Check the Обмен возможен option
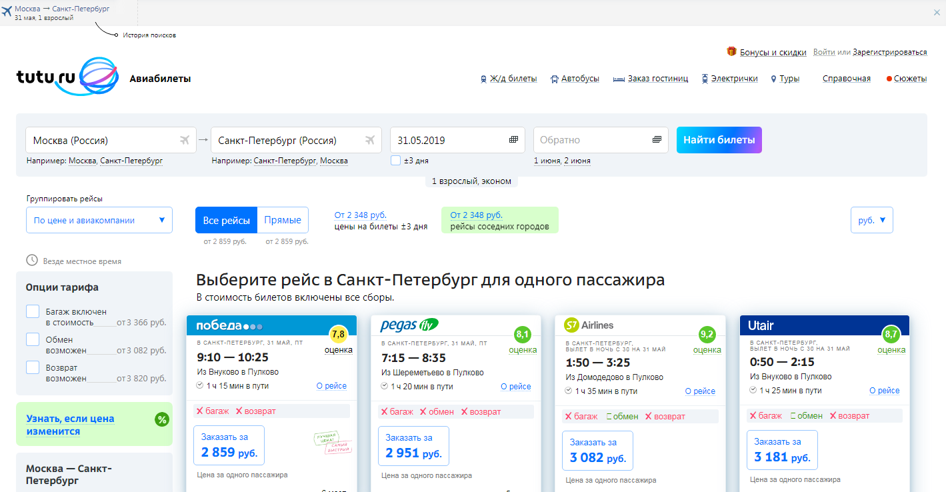 point(33,339)
